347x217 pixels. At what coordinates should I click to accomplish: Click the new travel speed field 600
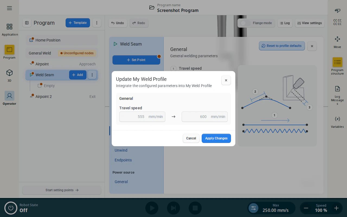pyautogui.click(x=205, y=117)
